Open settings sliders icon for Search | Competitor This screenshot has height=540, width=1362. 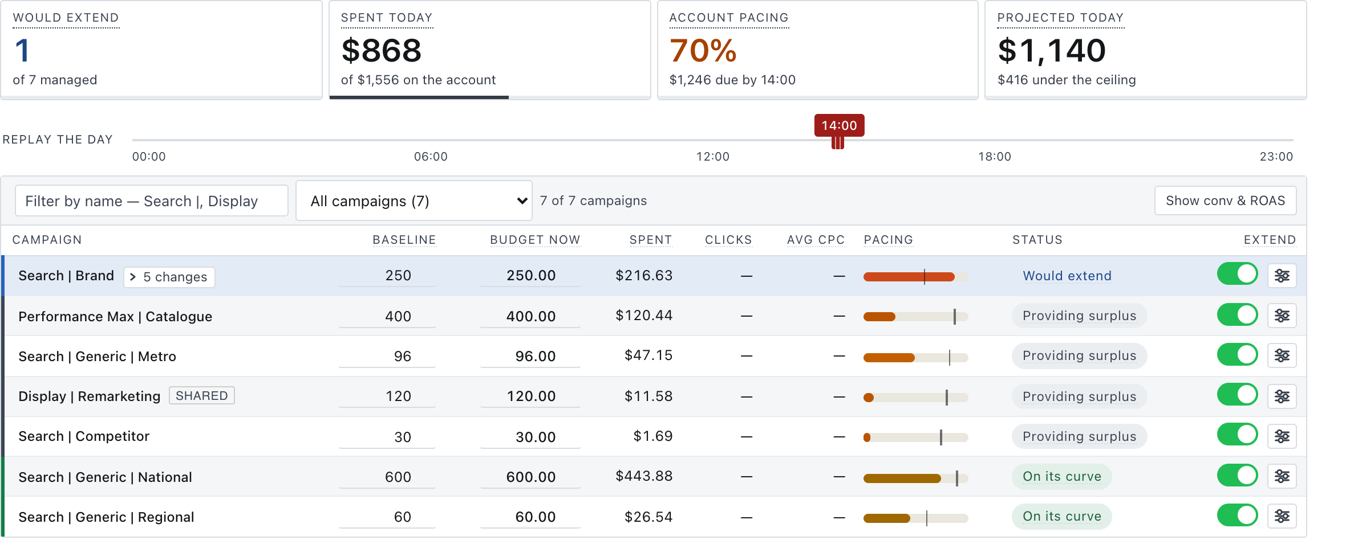tap(1282, 436)
